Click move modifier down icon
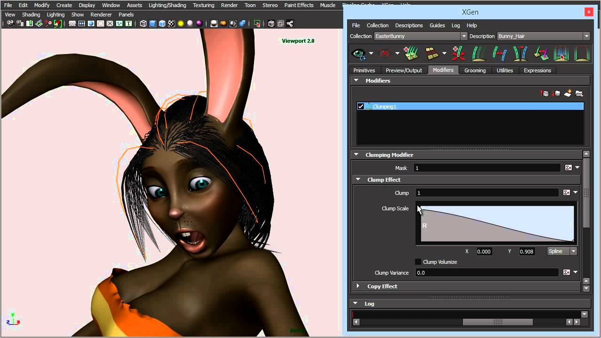Image resolution: width=601 pixels, height=338 pixels. (x=556, y=93)
